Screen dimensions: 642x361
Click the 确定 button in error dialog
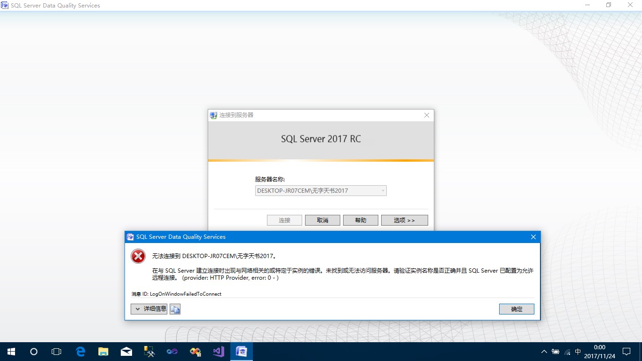(517, 309)
